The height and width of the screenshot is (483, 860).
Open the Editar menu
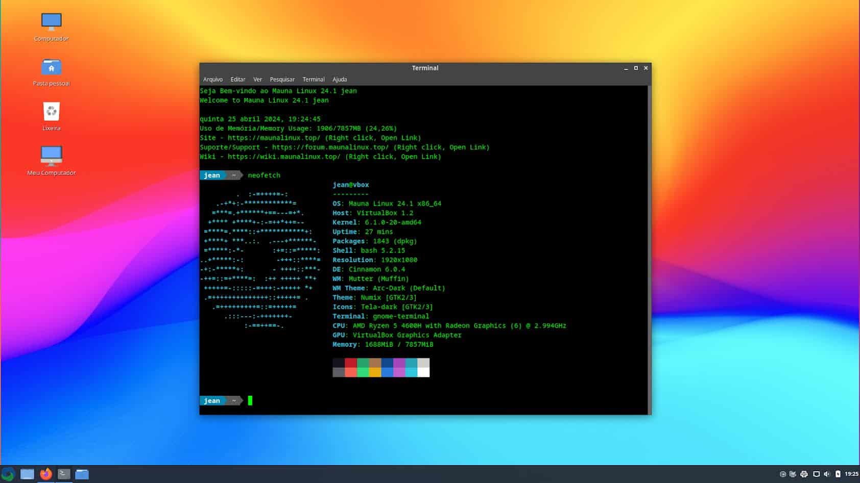tap(237, 80)
